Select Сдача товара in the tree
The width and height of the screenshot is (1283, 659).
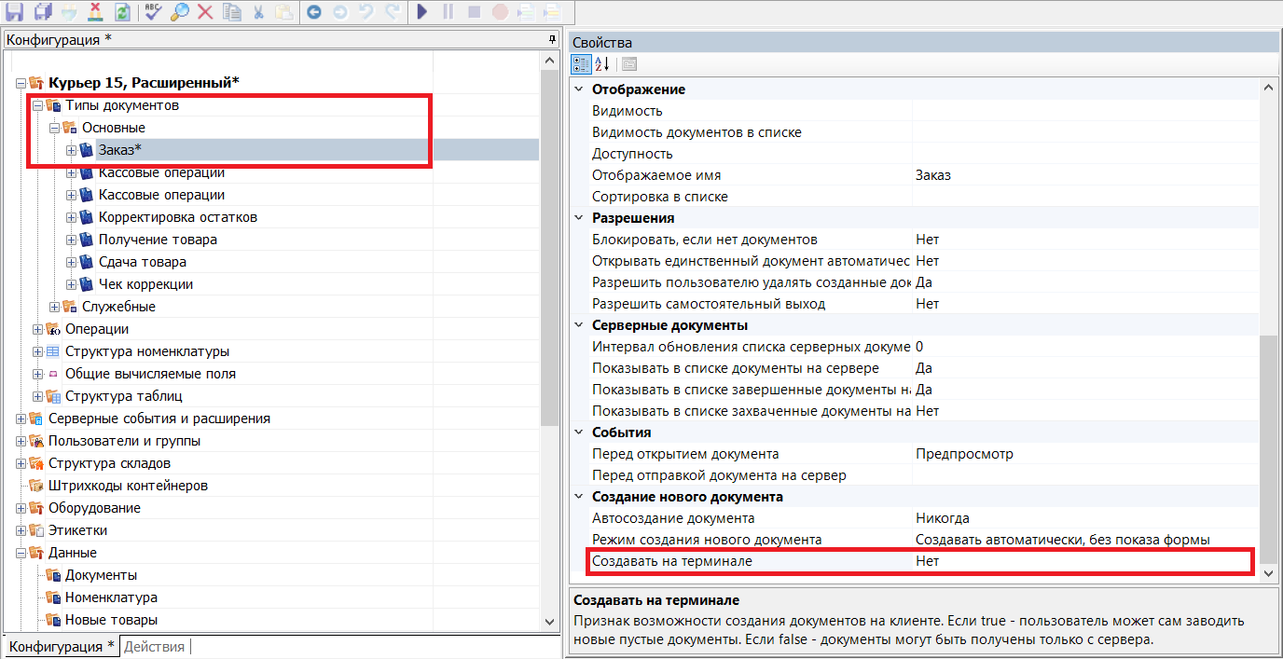[x=143, y=262]
